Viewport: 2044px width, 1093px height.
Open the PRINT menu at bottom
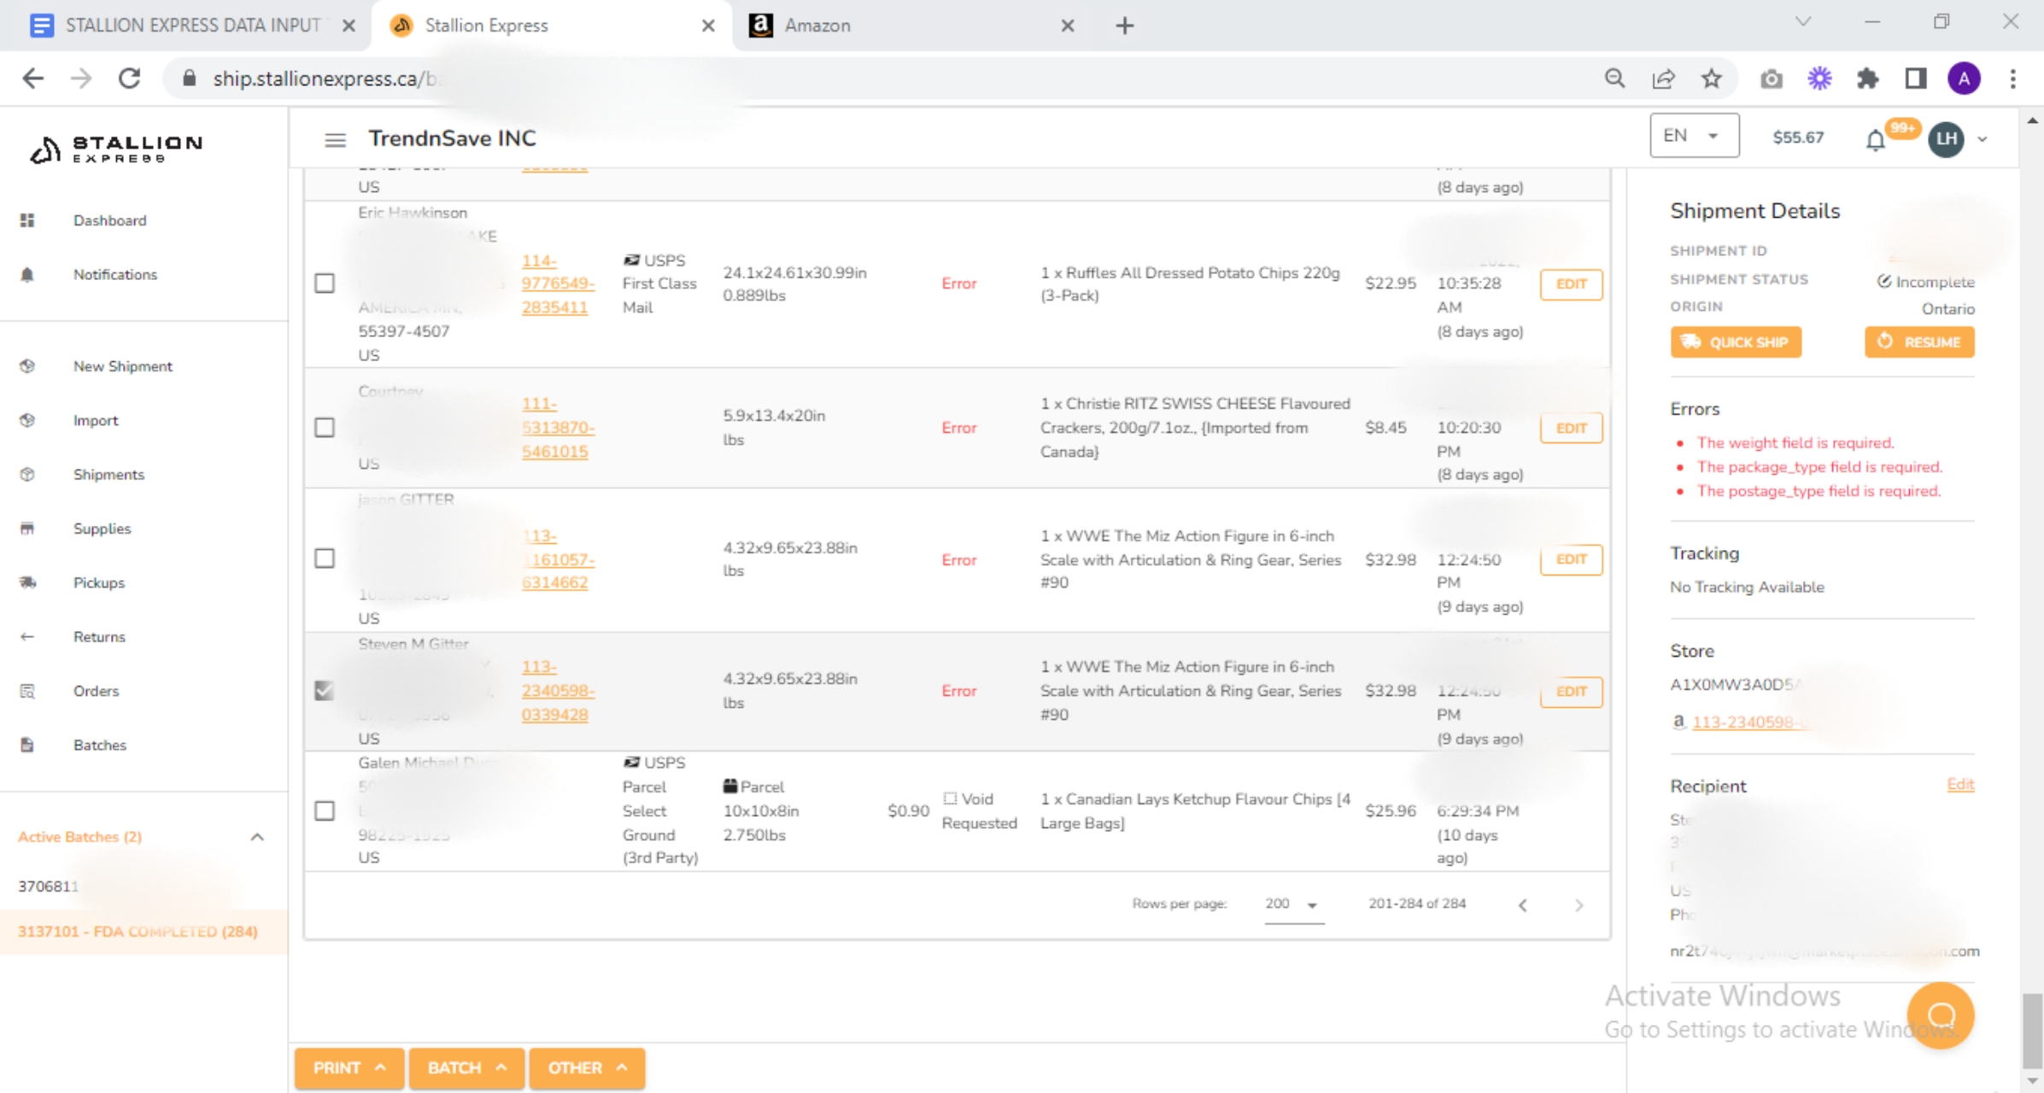(348, 1067)
